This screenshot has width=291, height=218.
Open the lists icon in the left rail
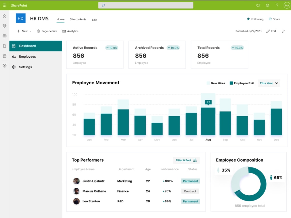pos(5,56)
